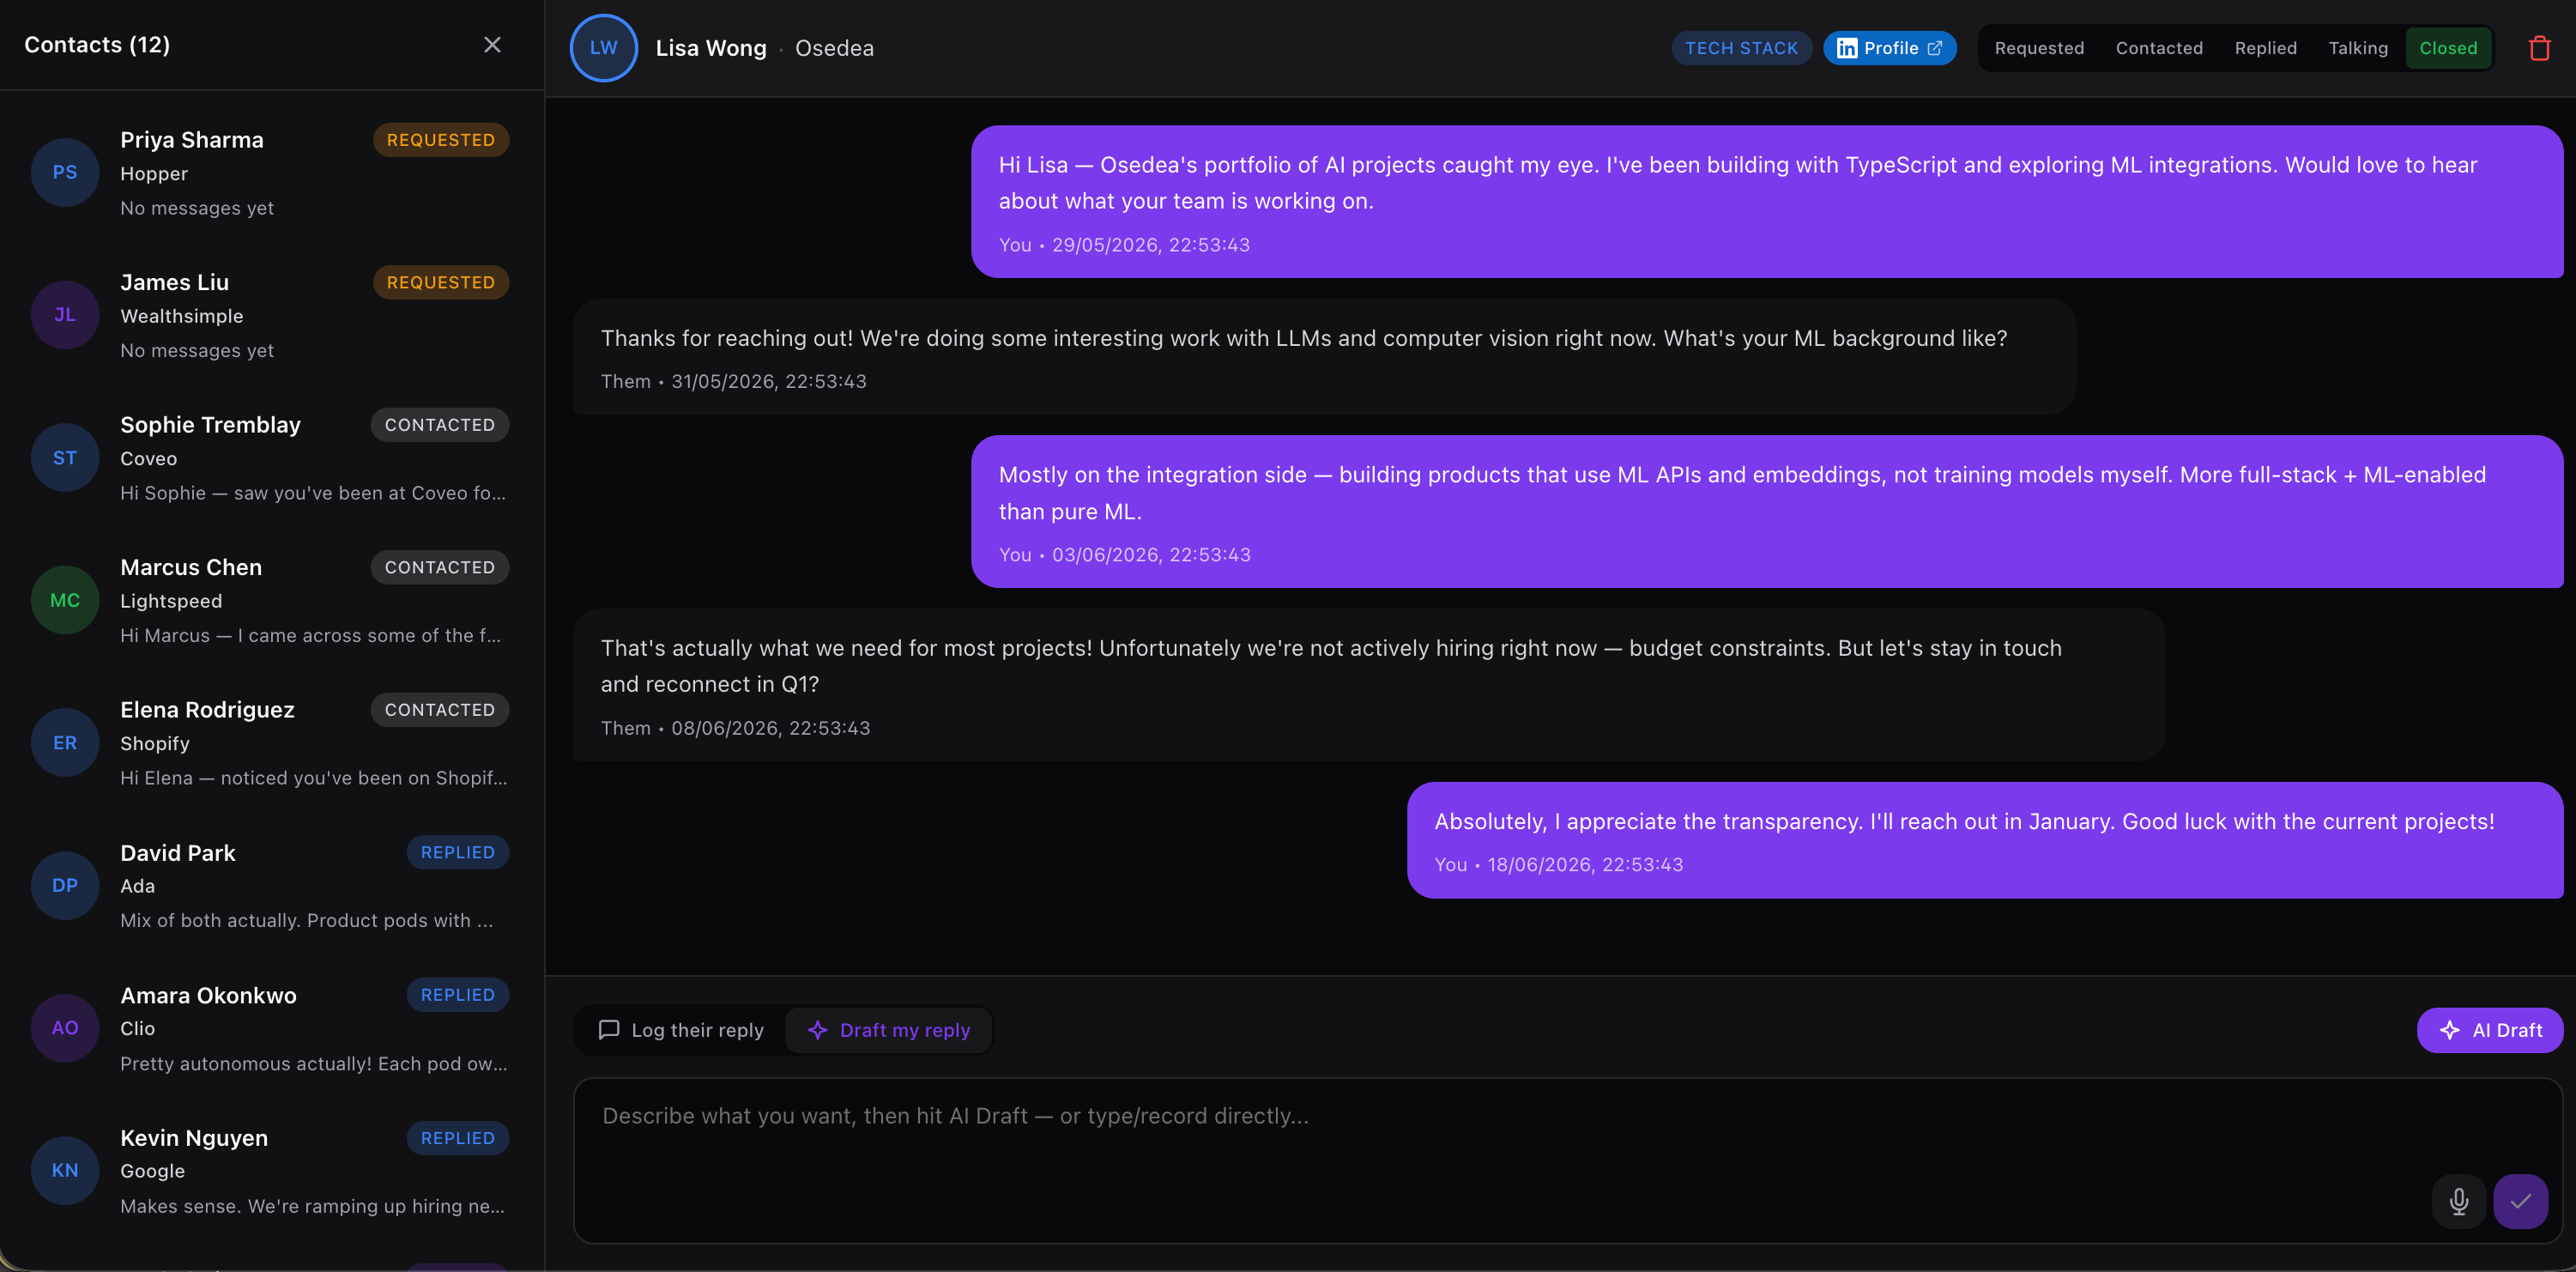Image resolution: width=2576 pixels, height=1272 pixels.
Task: Click preview "Mix of both actually. Product pods"
Action: coord(307,920)
